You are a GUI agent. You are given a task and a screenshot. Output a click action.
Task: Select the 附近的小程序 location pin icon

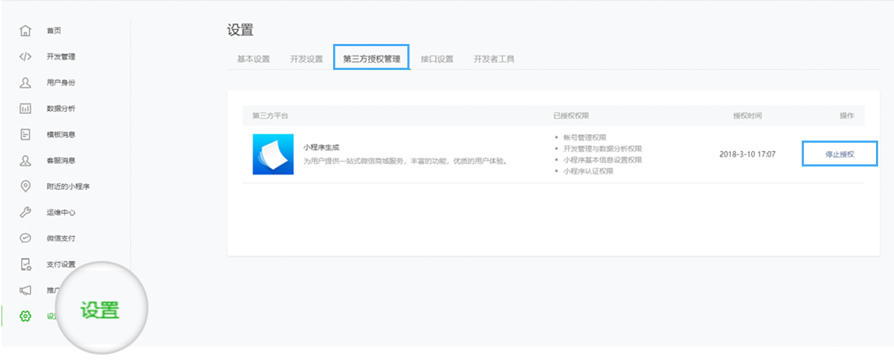25,187
